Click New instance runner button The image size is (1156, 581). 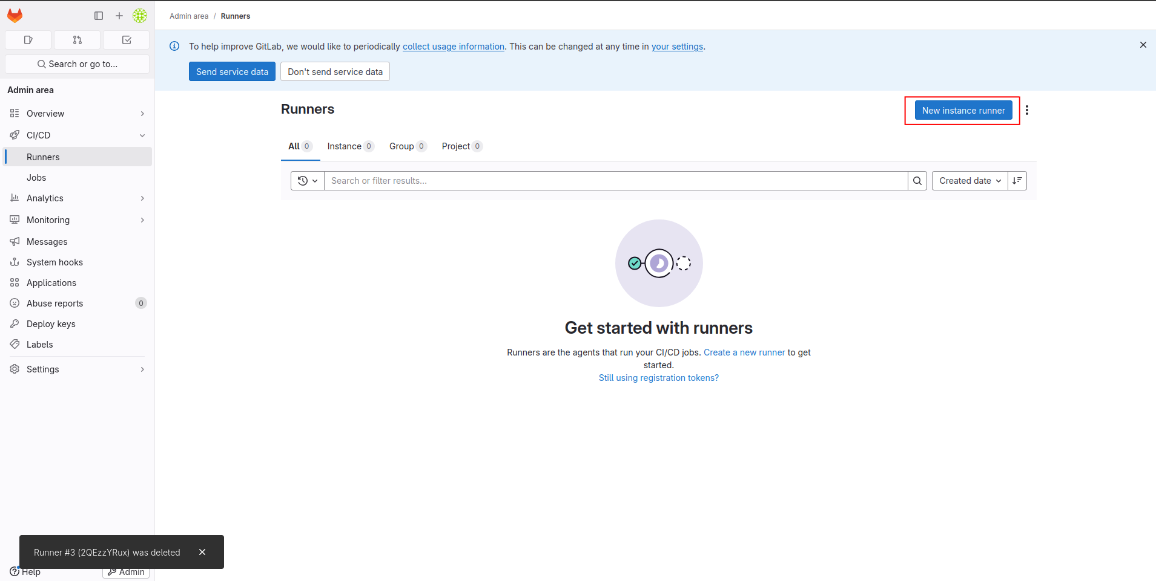pos(963,111)
